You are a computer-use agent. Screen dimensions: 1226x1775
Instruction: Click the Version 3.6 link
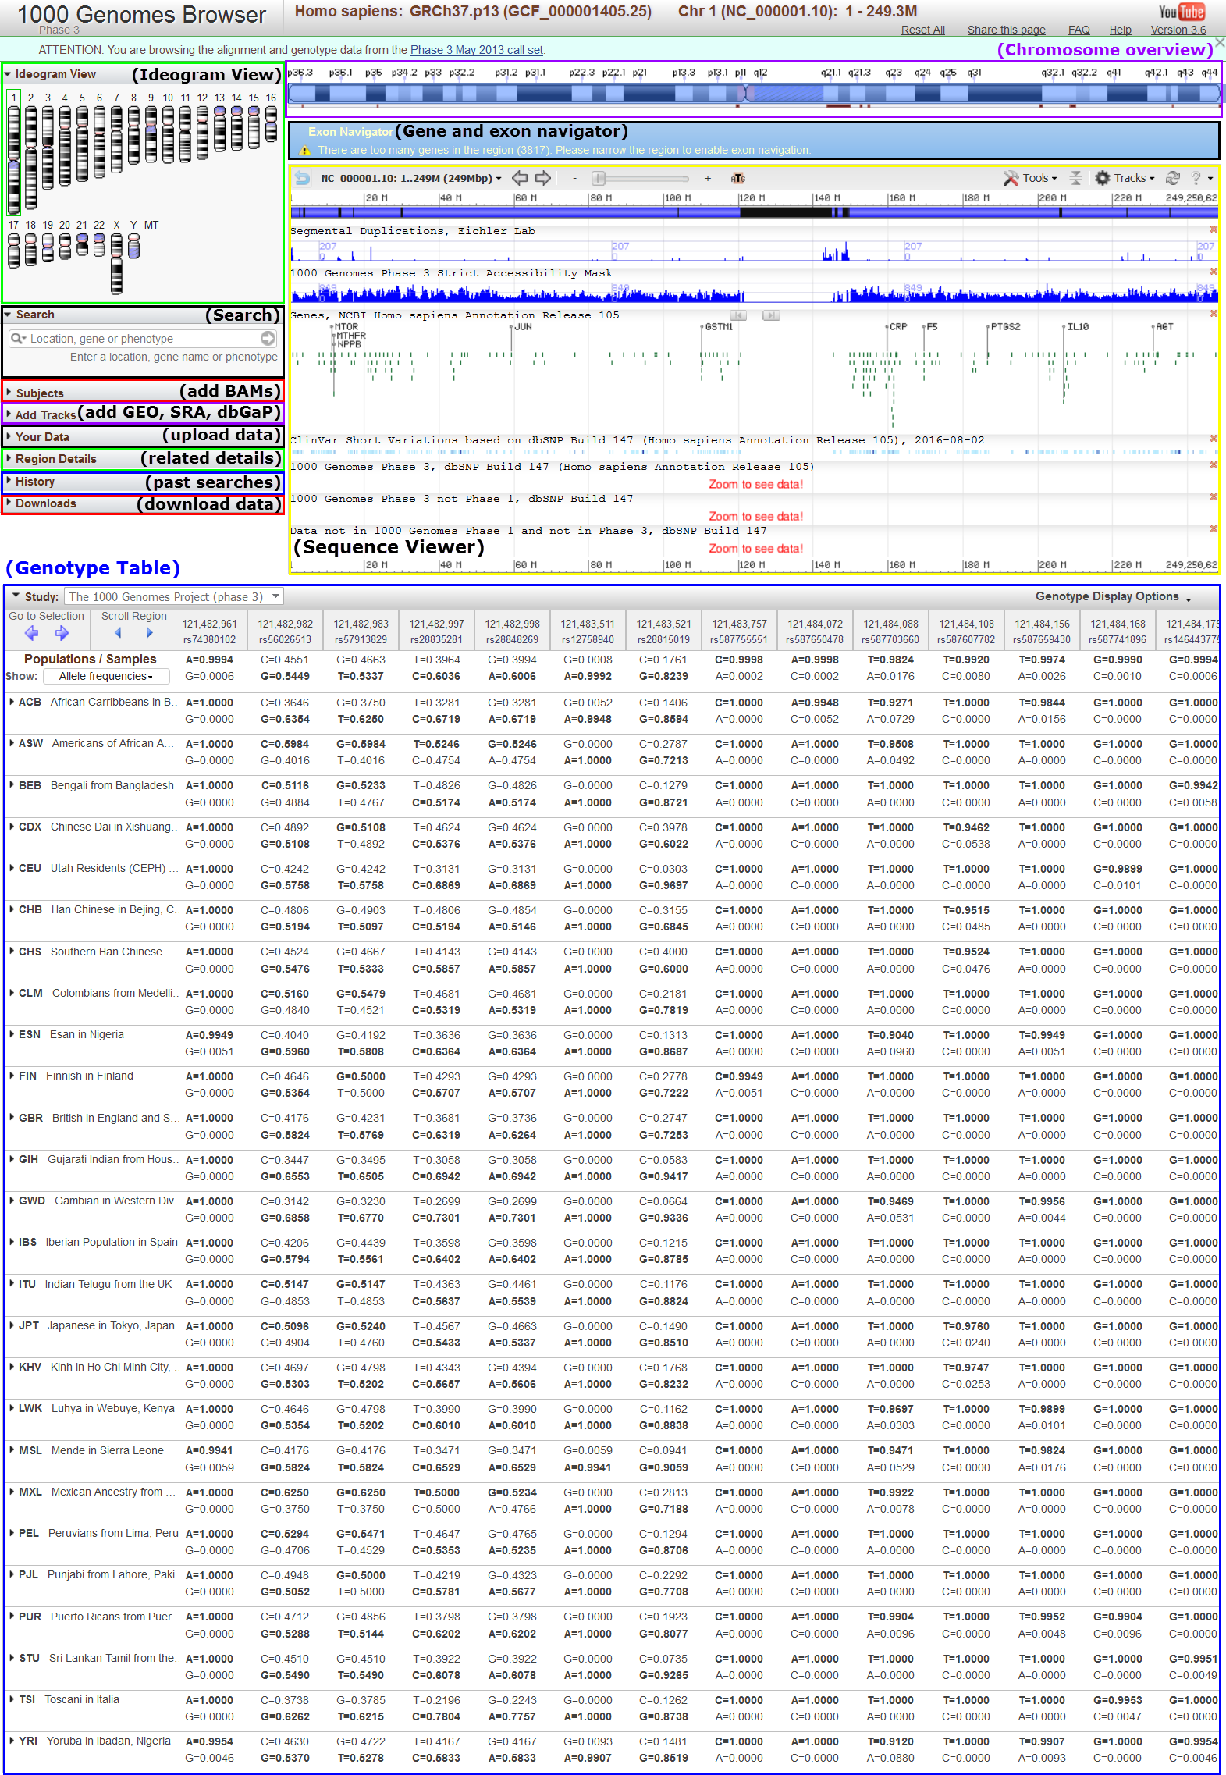1178,30
